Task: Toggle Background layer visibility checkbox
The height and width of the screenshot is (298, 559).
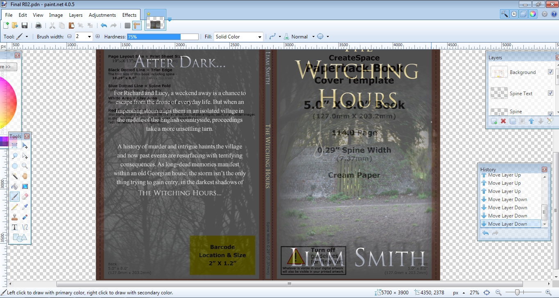Action: 550,72
